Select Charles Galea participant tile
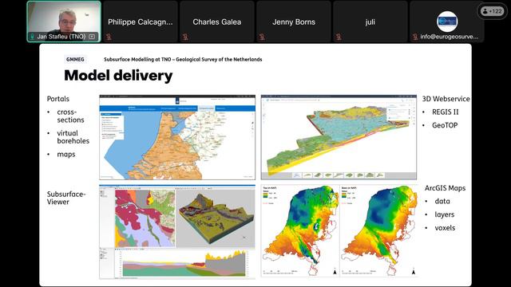This screenshot has width=511, height=287. (x=217, y=22)
